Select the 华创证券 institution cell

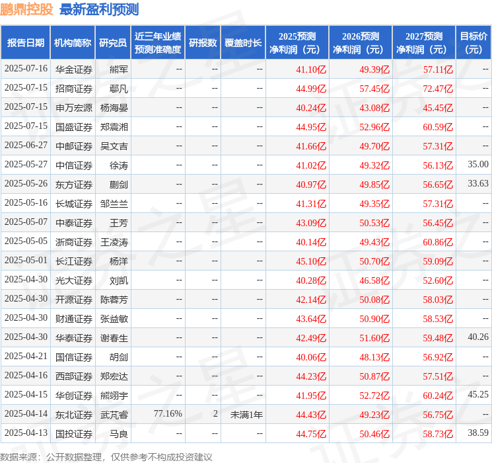(74, 396)
